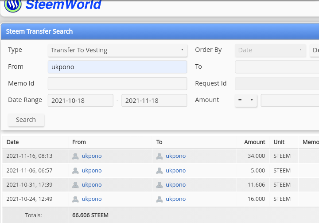This screenshot has width=319, height=223.
Task: Click the amount 16.000
Action: (x=257, y=199)
